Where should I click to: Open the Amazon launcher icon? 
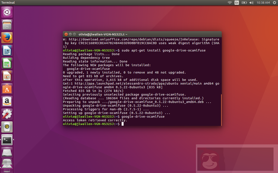tap(7, 101)
